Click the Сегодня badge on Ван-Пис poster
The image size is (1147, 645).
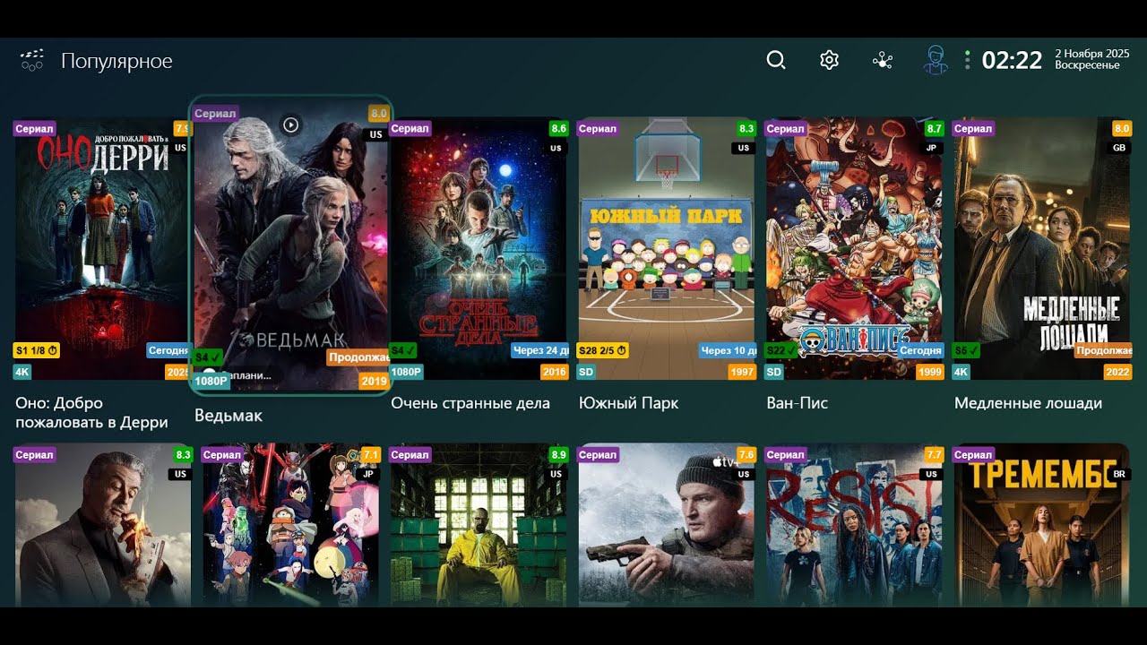point(920,350)
